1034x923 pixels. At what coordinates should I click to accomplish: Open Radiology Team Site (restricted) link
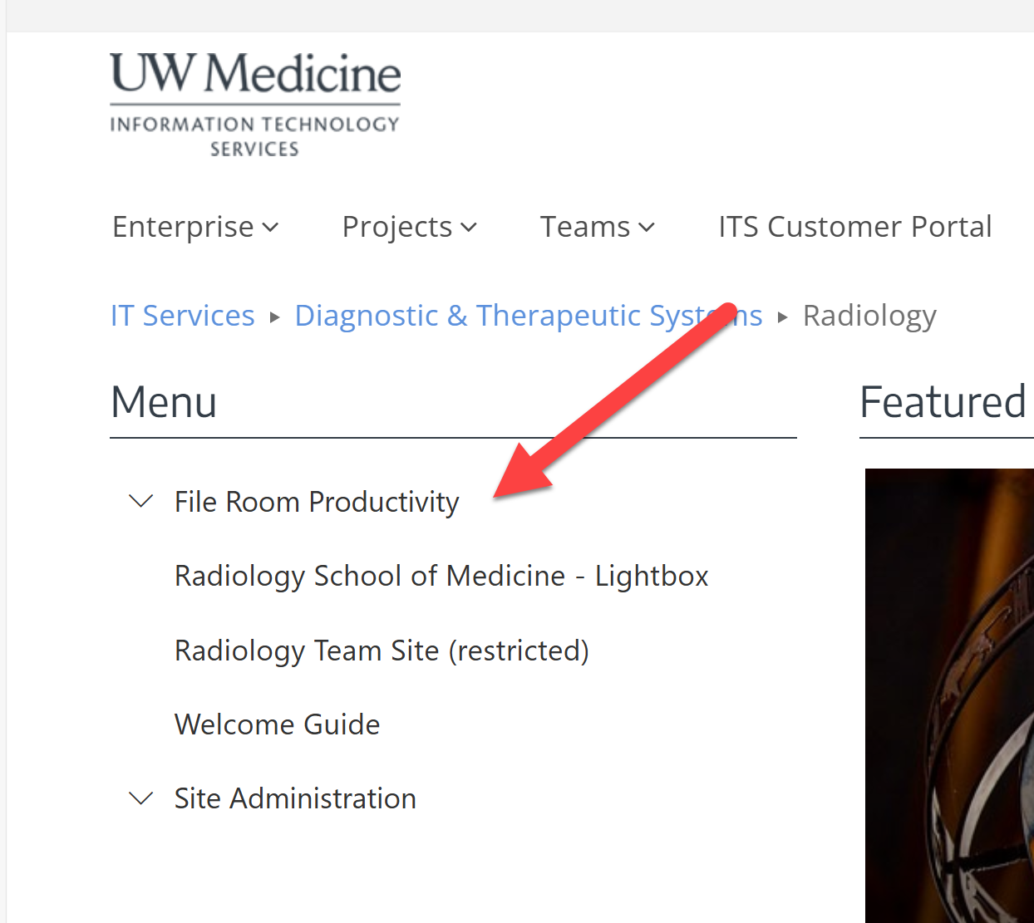pos(382,651)
